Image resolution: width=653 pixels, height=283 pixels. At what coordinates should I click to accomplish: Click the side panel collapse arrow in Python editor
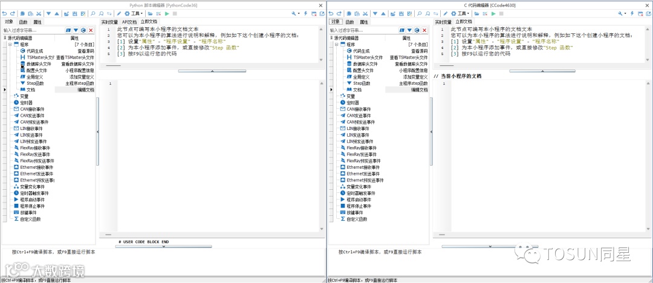(x=97, y=132)
